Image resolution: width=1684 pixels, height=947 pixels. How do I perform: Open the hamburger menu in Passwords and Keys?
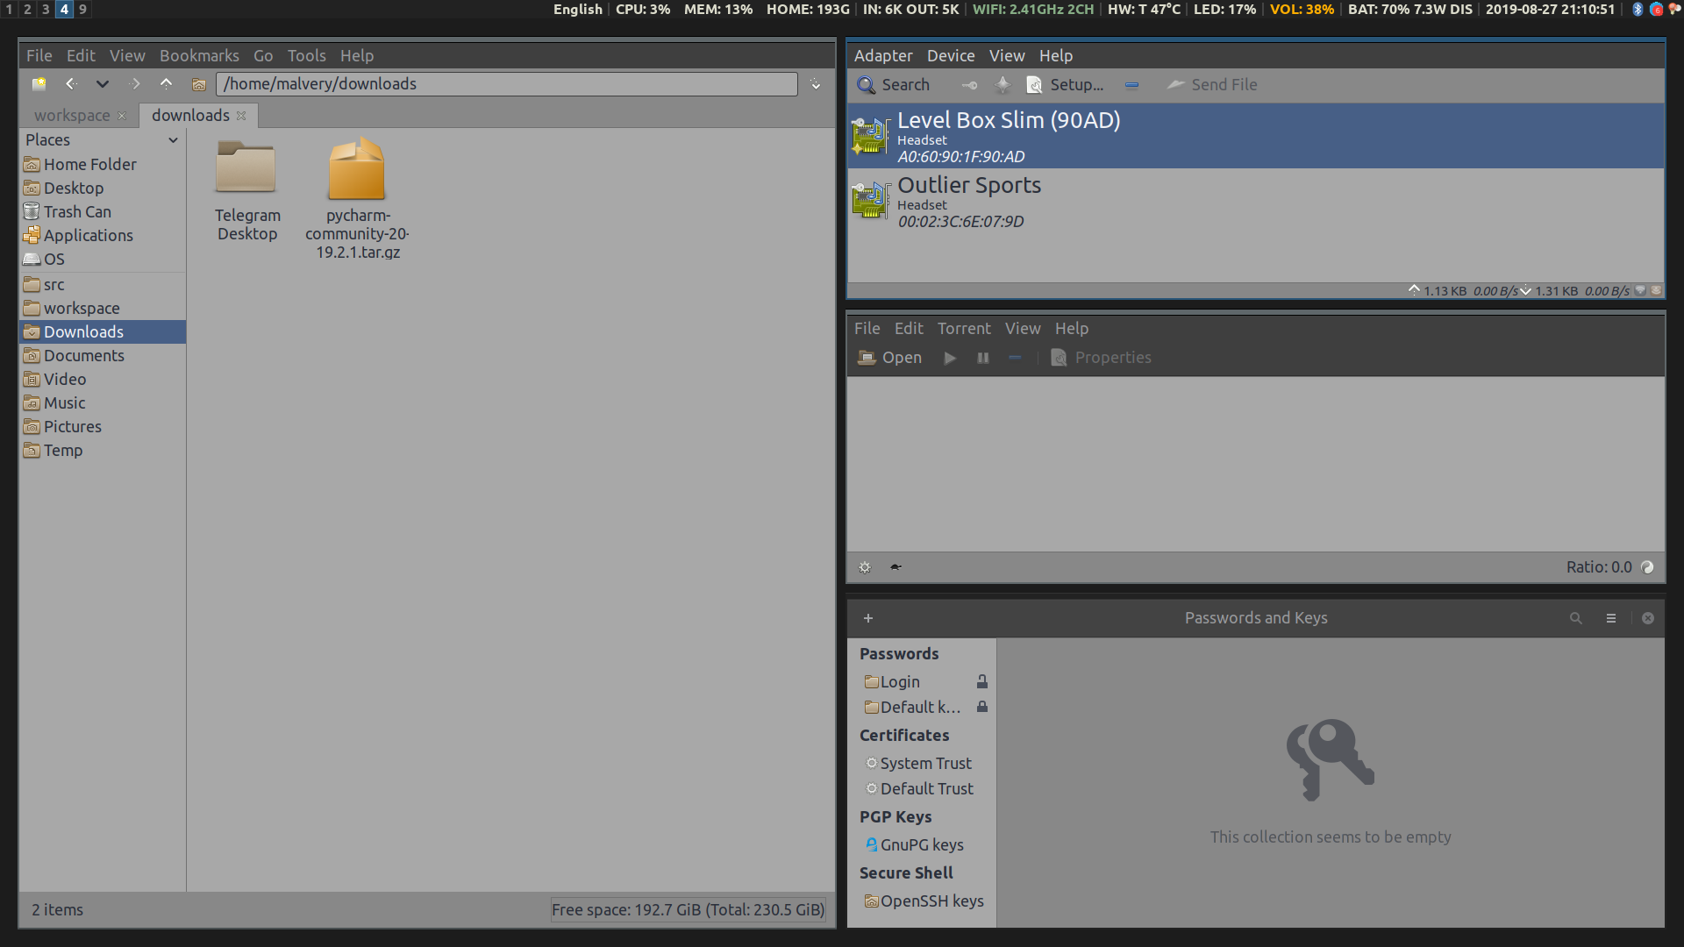[x=1611, y=618]
